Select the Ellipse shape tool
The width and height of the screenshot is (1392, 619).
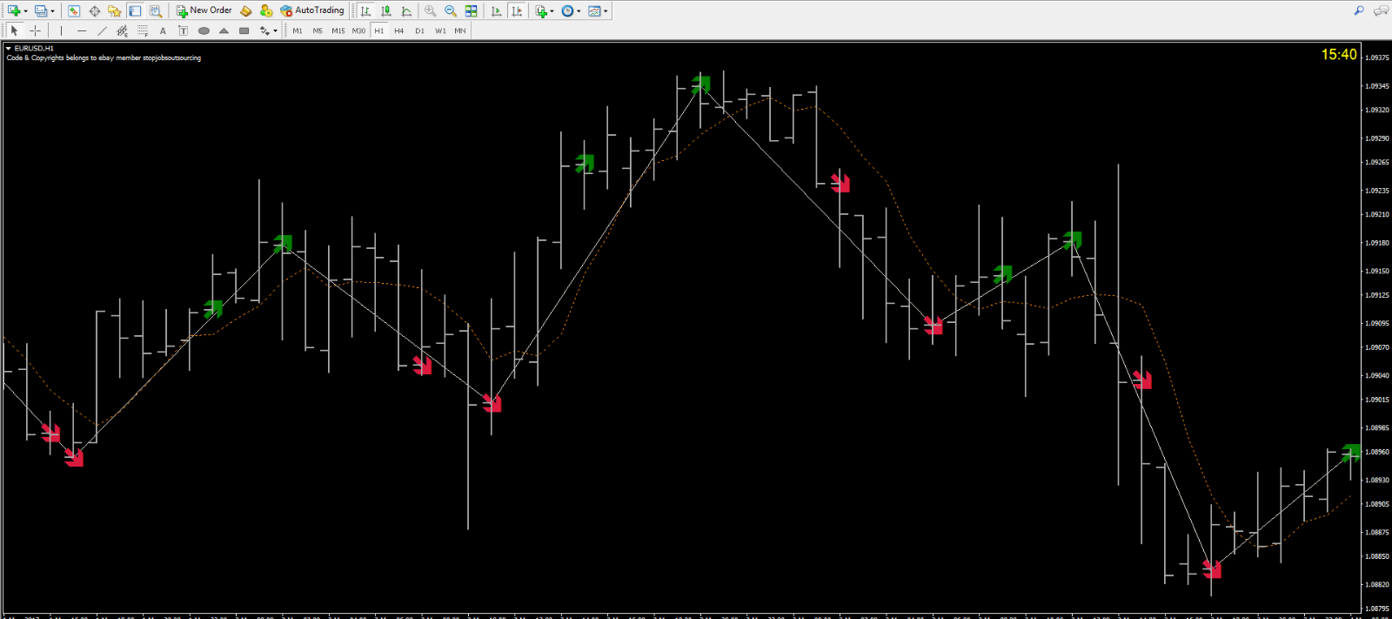coord(204,30)
